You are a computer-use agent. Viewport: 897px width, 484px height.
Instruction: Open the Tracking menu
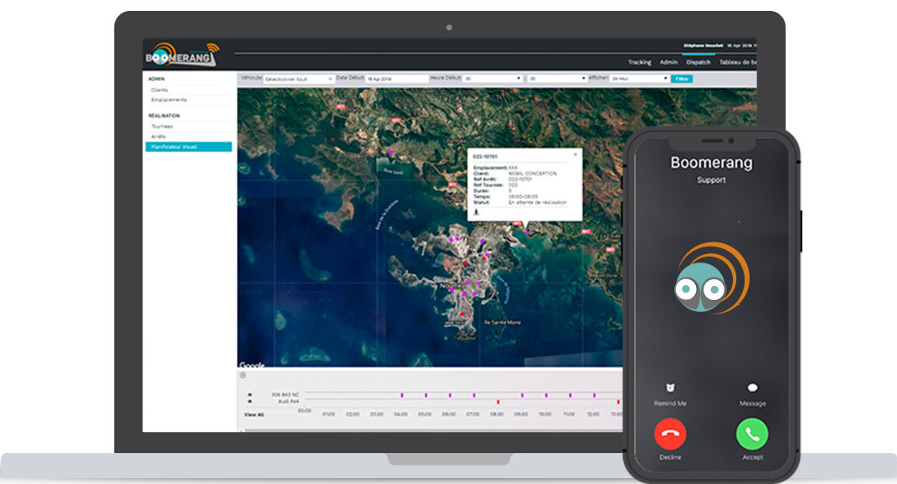pyautogui.click(x=640, y=62)
